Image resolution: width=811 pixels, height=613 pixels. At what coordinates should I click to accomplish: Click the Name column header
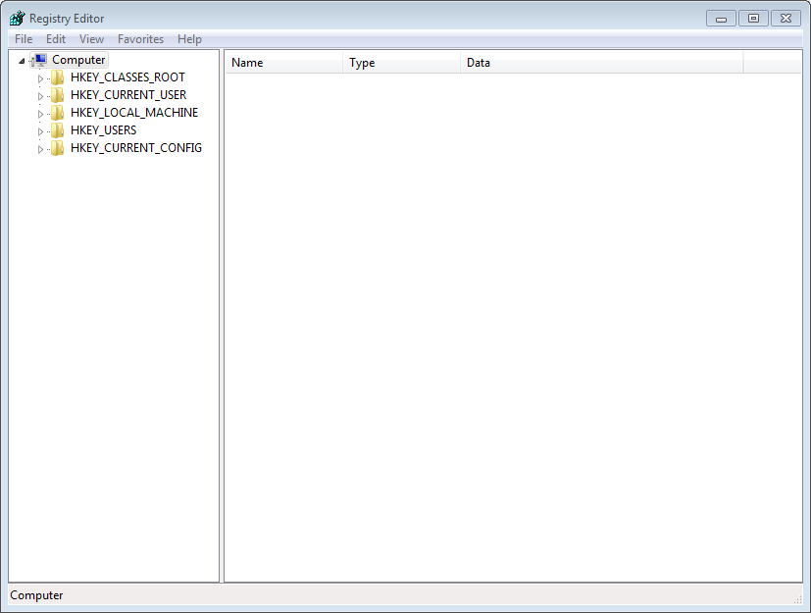click(284, 63)
